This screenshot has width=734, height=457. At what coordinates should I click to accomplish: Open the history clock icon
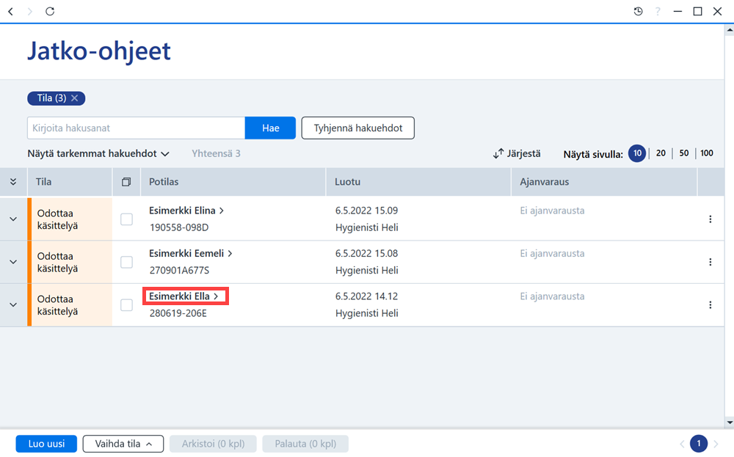pos(638,11)
